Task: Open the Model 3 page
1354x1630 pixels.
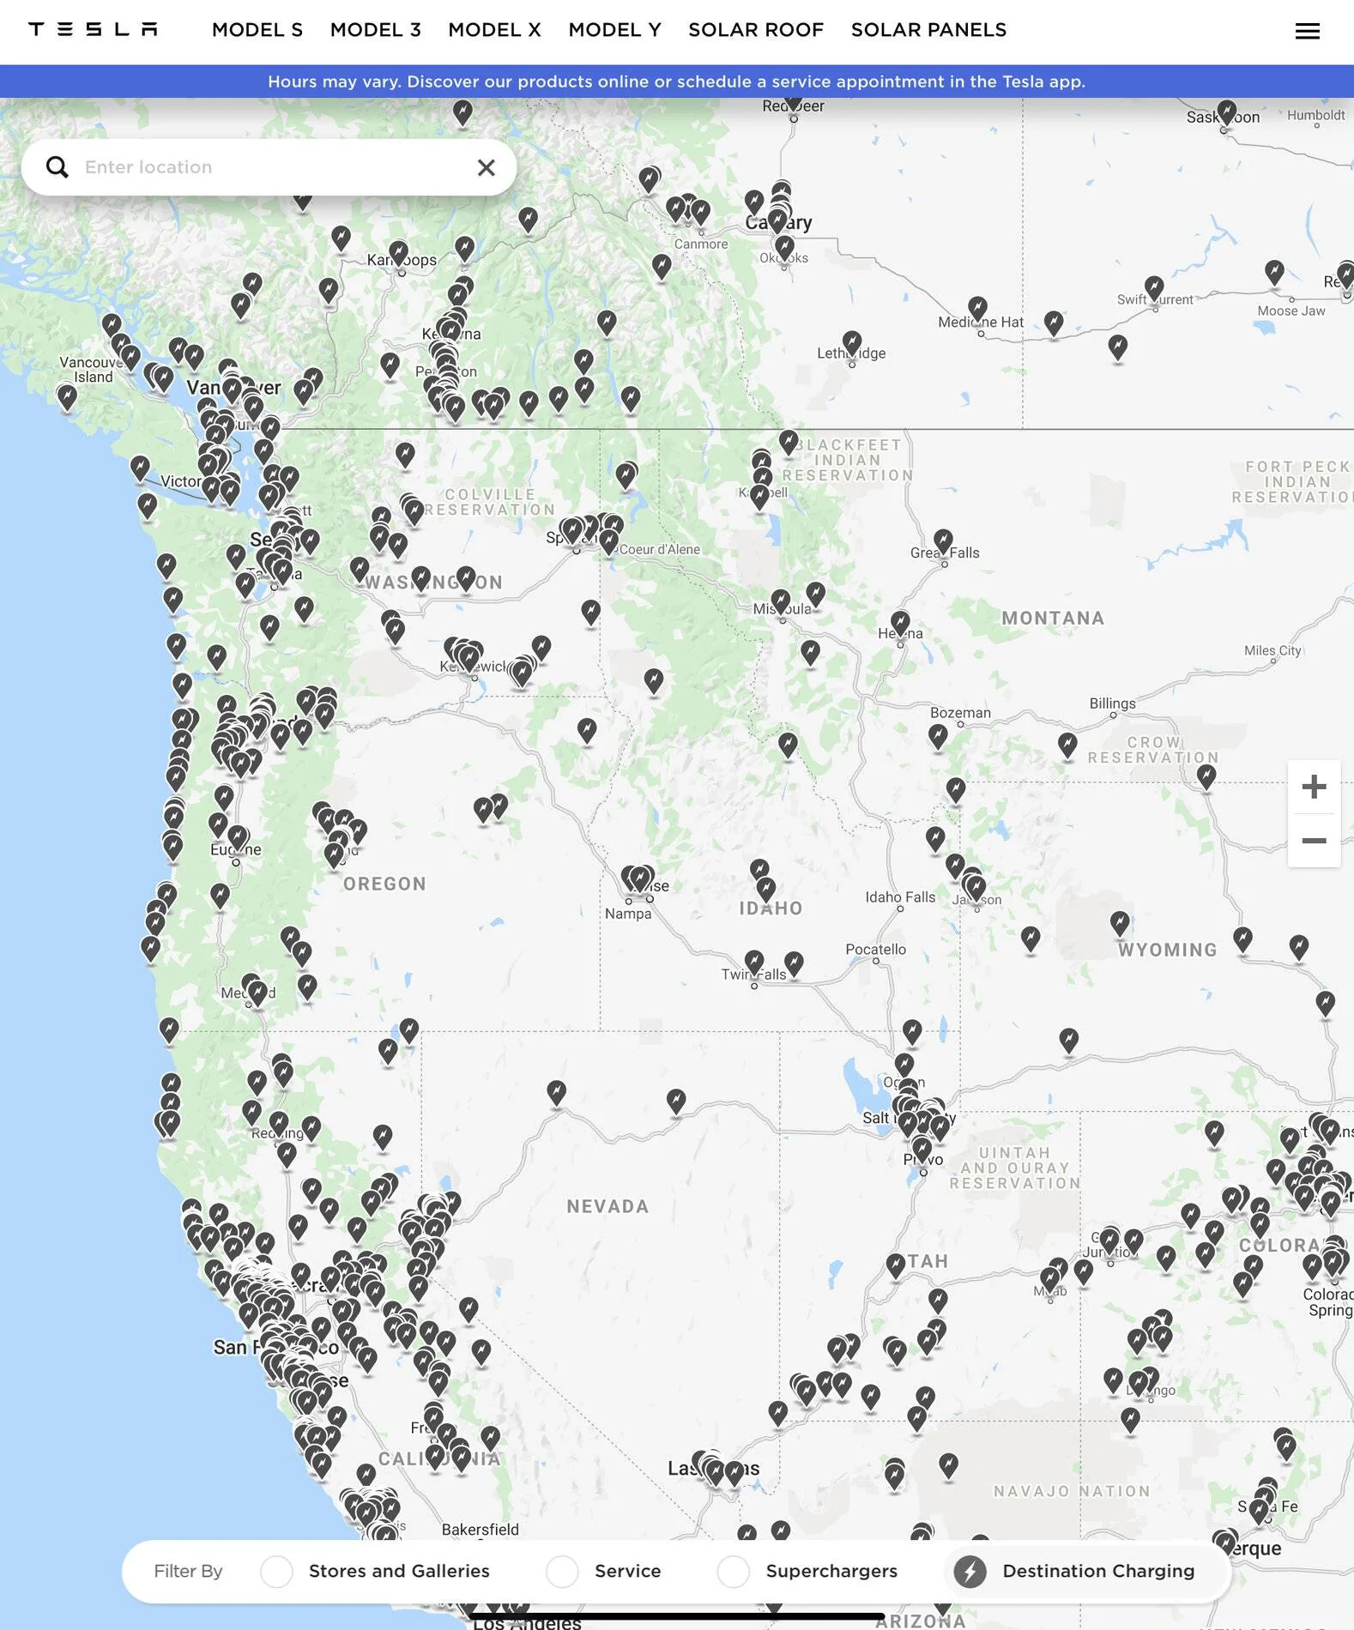Action: (x=376, y=30)
